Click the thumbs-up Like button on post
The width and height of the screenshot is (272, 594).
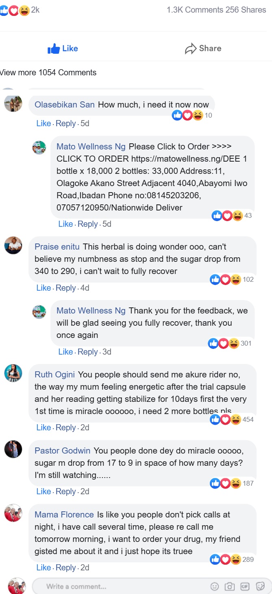click(63, 48)
